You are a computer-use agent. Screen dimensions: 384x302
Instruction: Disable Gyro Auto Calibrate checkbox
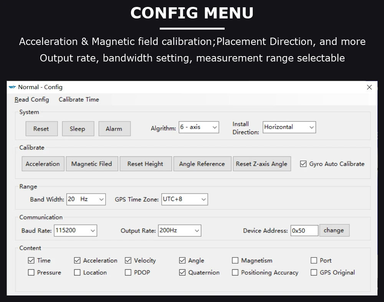point(303,164)
